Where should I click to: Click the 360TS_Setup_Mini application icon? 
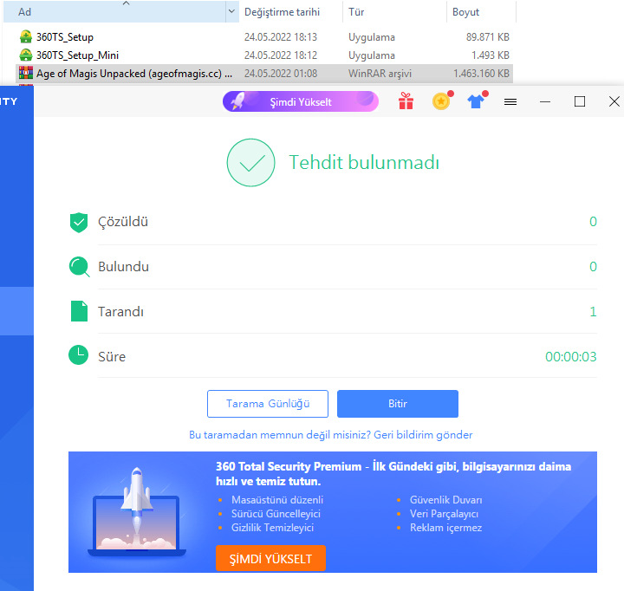pyautogui.click(x=25, y=55)
